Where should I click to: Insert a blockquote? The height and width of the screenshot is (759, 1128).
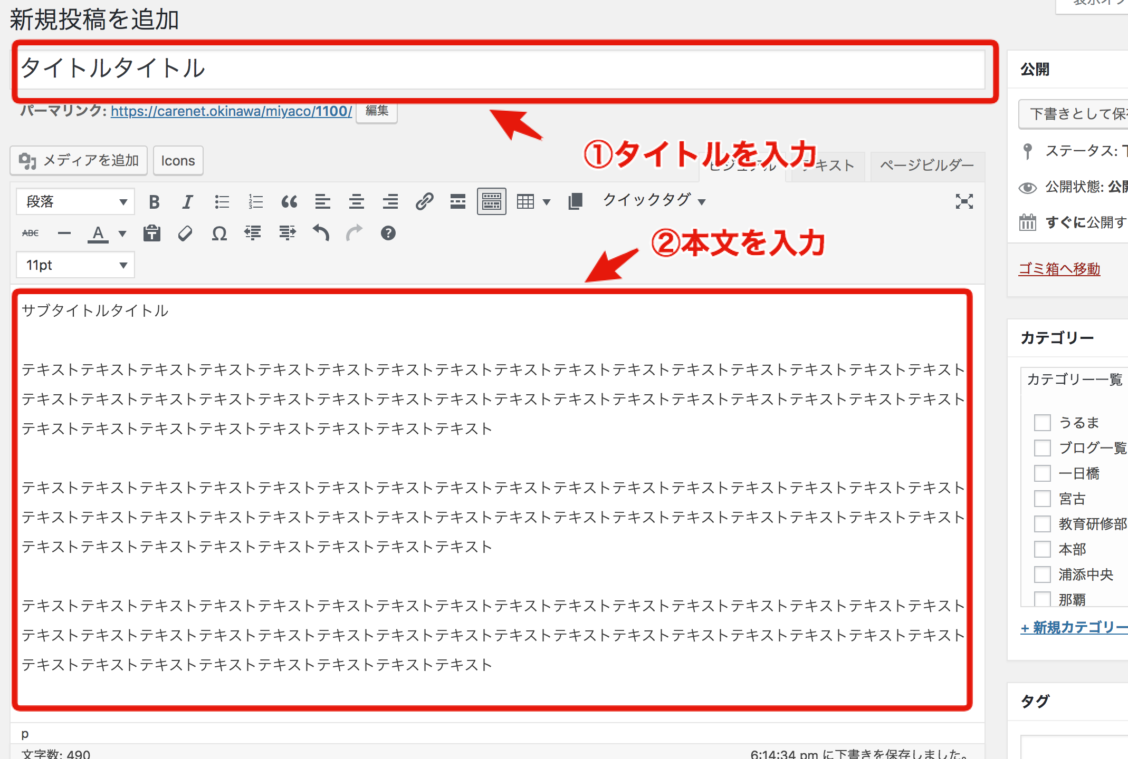pos(289,202)
